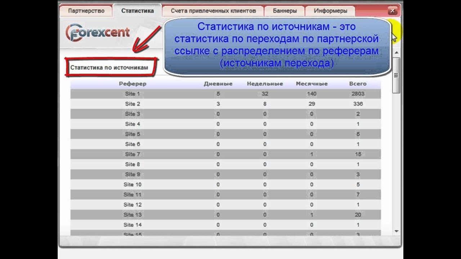This screenshot has width=461, height=259.
Task: Click scrollbar down arrow
Action: point(397,231)
